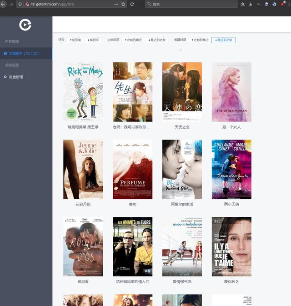Open Blue Is the Warmest Color poster
Screen dimensions: 291x306
click(x=182, y=169)
